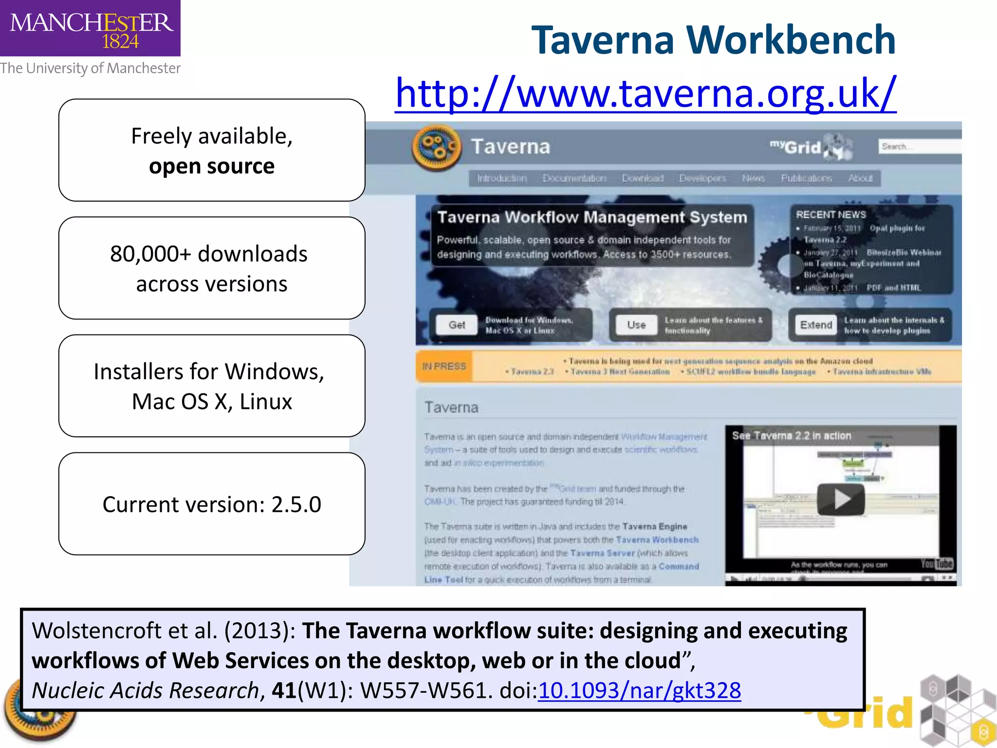
Task: Go to the Developers navigation item
Action: click(702, 179)
